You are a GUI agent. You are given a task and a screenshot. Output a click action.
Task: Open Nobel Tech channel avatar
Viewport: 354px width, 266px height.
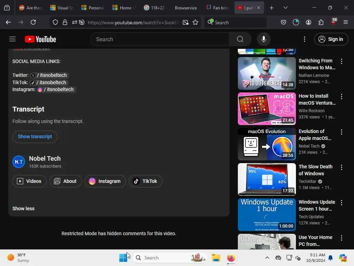point(19,162)
